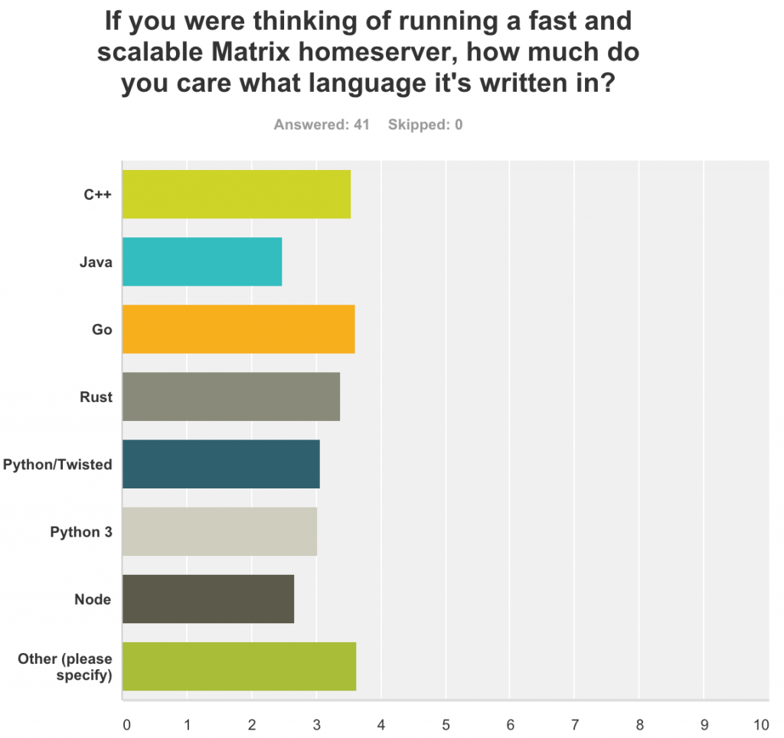Click the gray Rust bar
The height and width of the screenshot is (738, 784).
coord(230,397)
